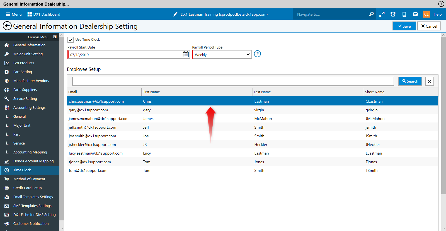The width and height of the screenshot is (446, 231).
Task: Open the mobile device icon in header
Action: 404,14
